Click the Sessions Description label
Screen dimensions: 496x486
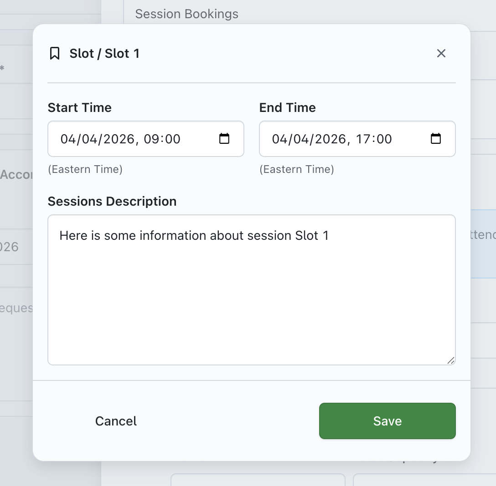tap(112, 202)
